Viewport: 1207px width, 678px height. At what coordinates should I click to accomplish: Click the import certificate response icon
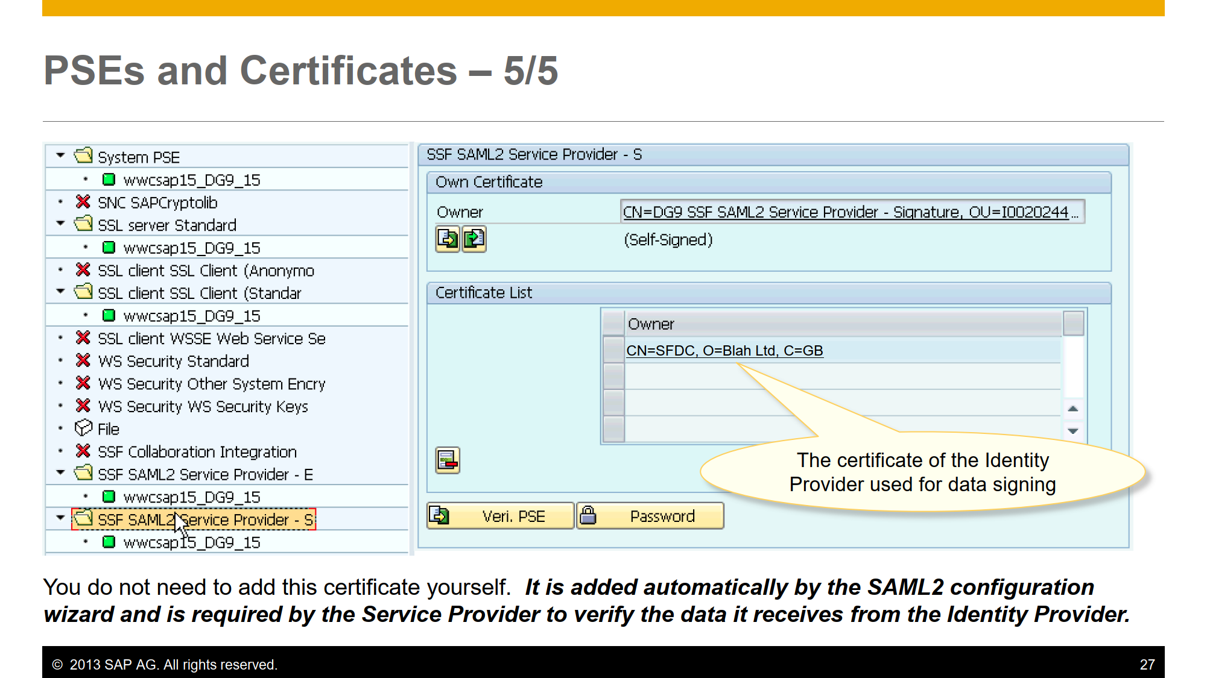pyautogui.click(x=474, y=239)
